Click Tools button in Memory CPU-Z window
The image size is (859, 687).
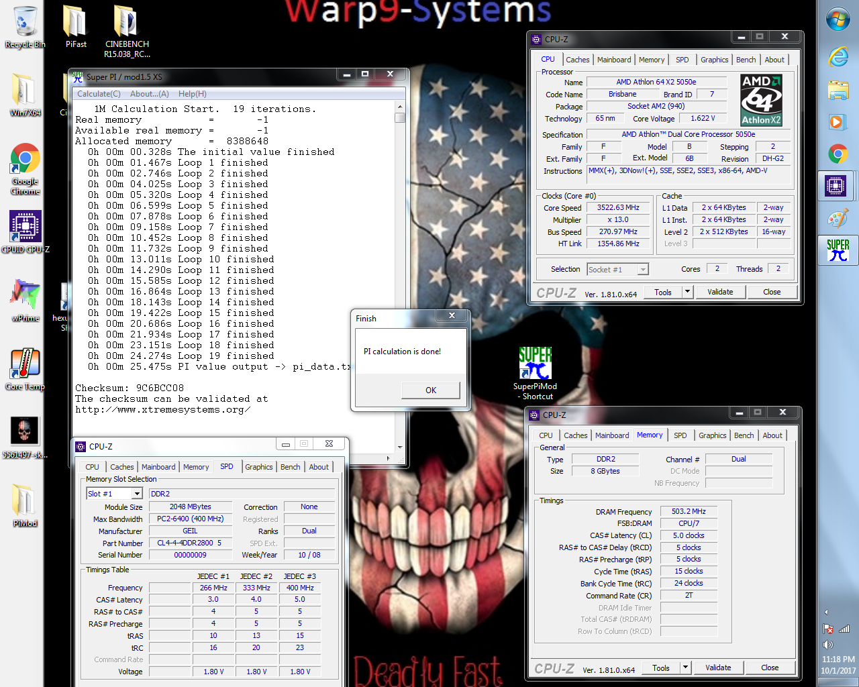pyautogui.click(x=661, y=668)
